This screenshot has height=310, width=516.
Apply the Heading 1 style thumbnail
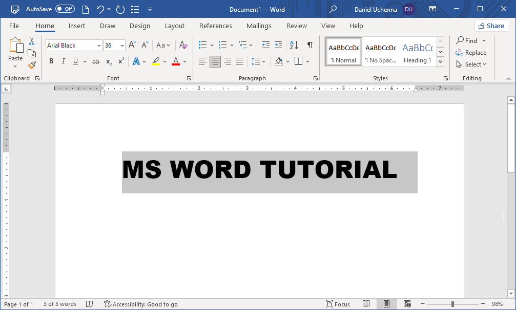[x=417, y=52]
